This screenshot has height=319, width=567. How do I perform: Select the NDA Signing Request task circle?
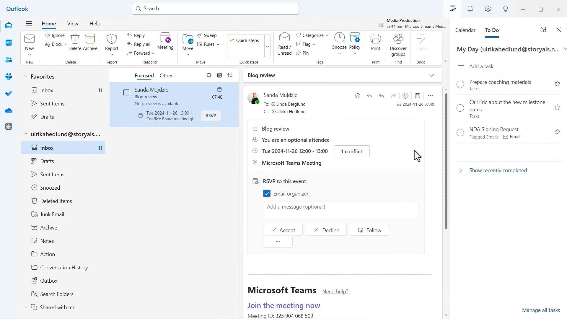[x=460, y=132]
